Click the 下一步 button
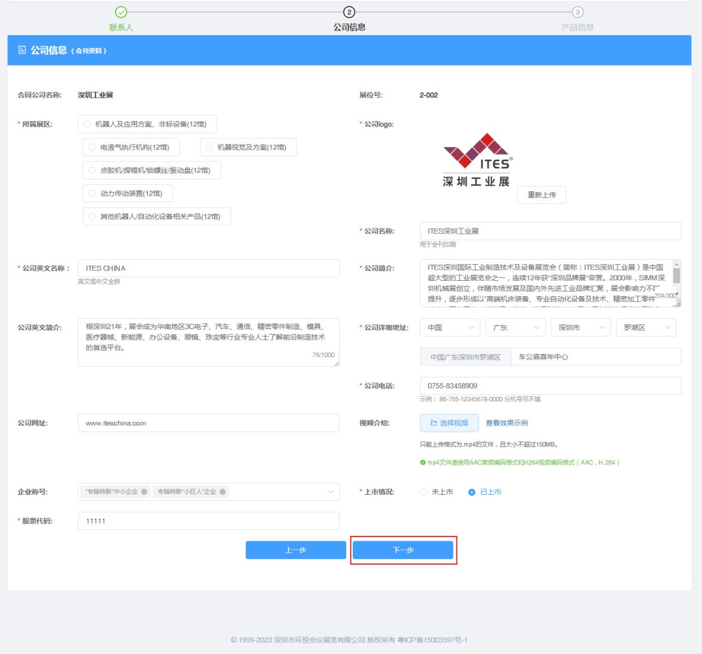Image resolution: width=702 pixels, height=654 pixels. coord(403,550)
